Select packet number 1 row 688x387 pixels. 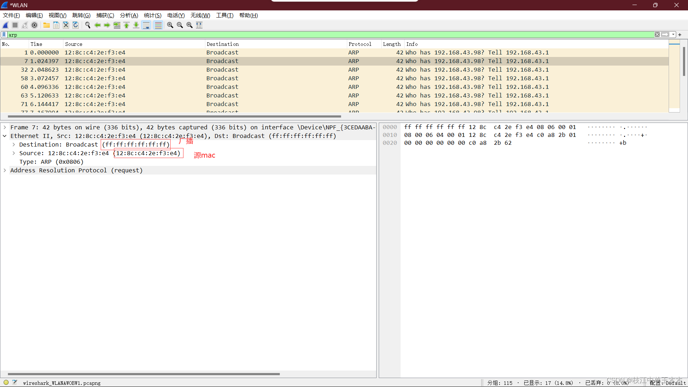[x=334, y=53]
